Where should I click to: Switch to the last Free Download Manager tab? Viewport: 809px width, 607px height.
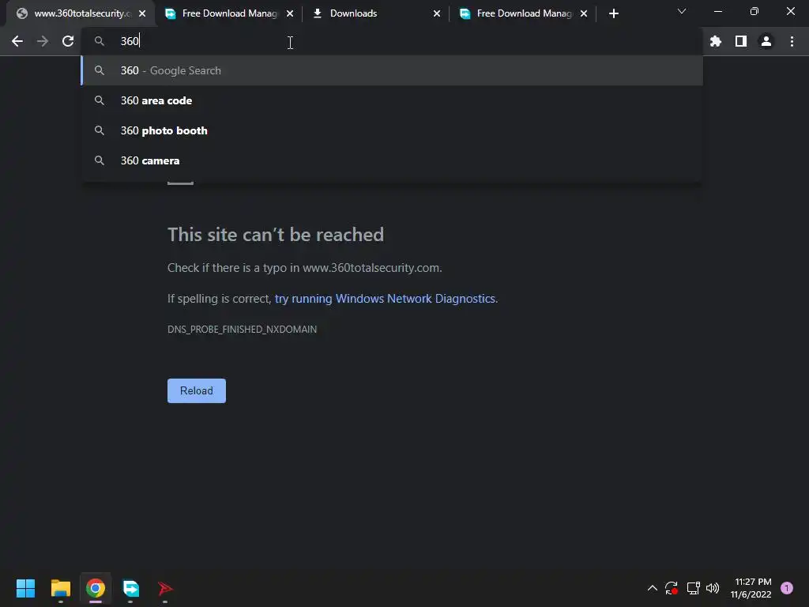tap(522, 14)
